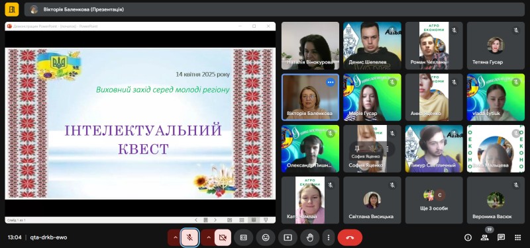
Task: Open meeting details info icon
Action: click(468, 237)
